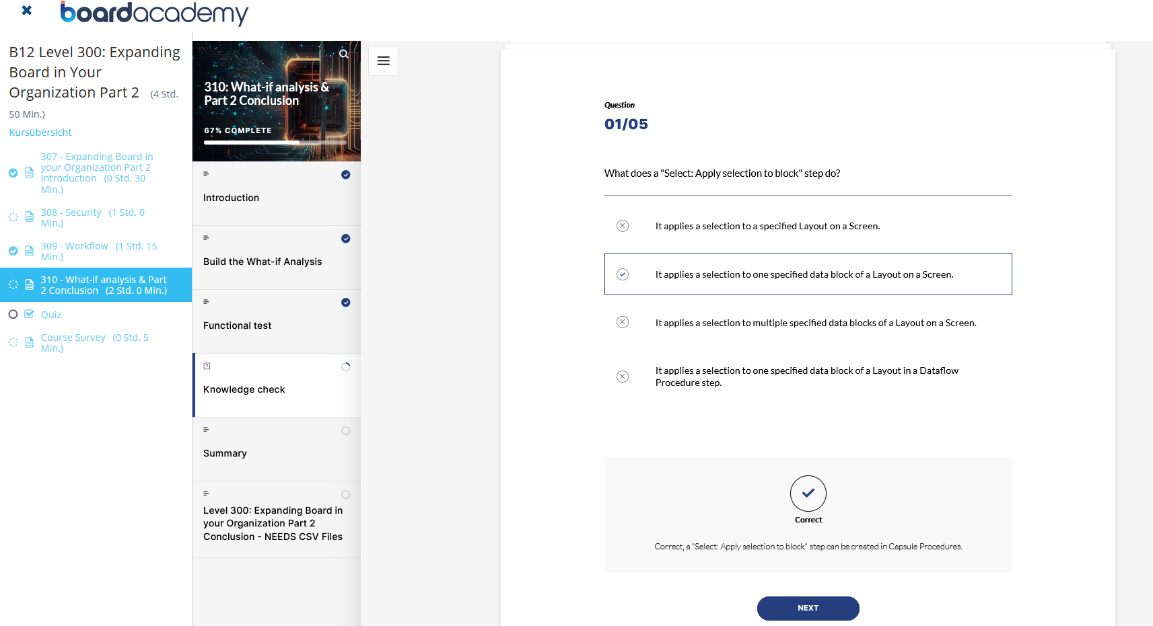Open the search magnifier in lesson header
This screenshot has width=1153, height=626.
(x=343, y=54)
